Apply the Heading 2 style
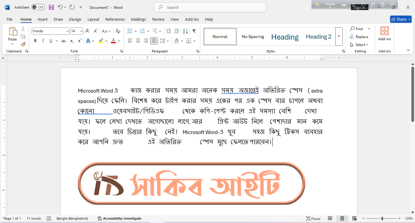The width and height of the screenshot is (415, 223). tap(318, 37)
